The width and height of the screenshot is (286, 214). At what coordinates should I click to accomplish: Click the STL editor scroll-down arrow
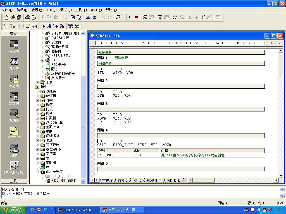[x=281, y=176]
